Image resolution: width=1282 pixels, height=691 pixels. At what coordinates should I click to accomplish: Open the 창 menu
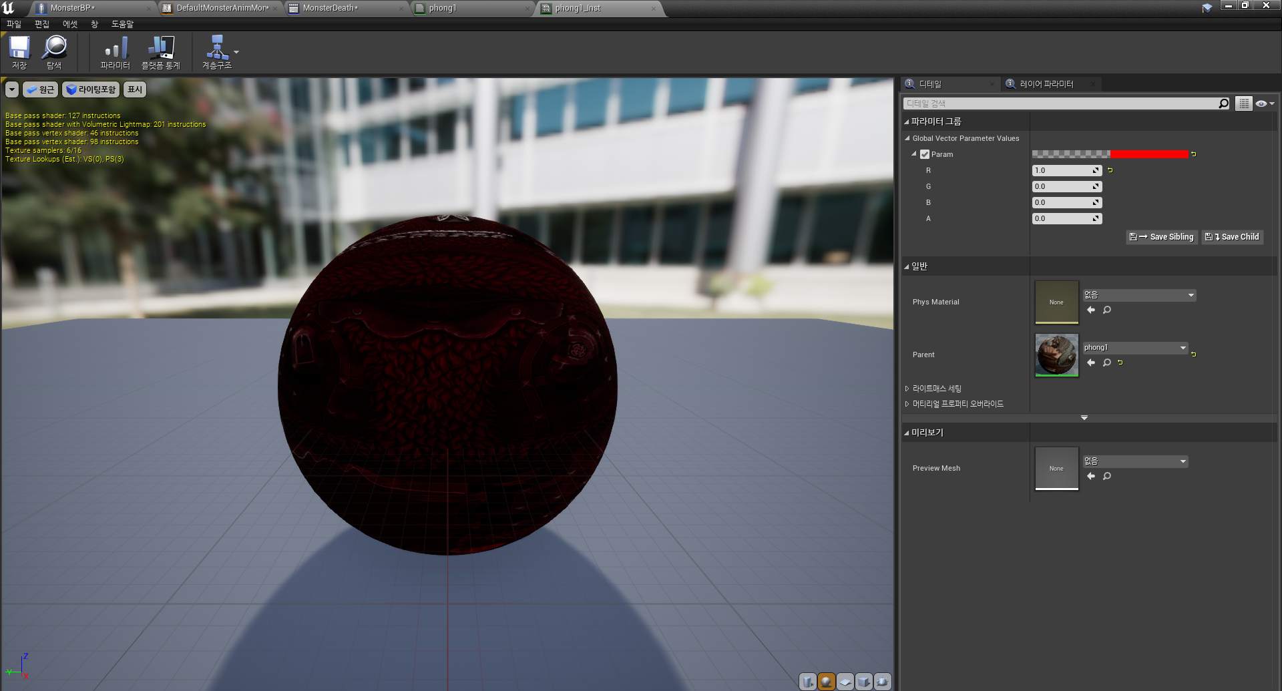tap(94, 24)
